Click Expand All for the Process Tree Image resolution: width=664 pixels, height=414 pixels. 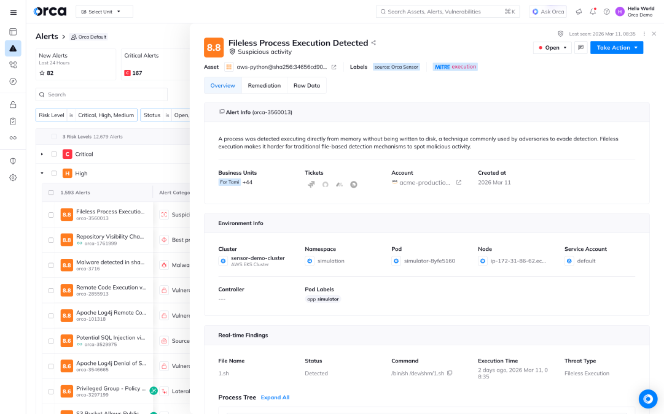[275, 397]
